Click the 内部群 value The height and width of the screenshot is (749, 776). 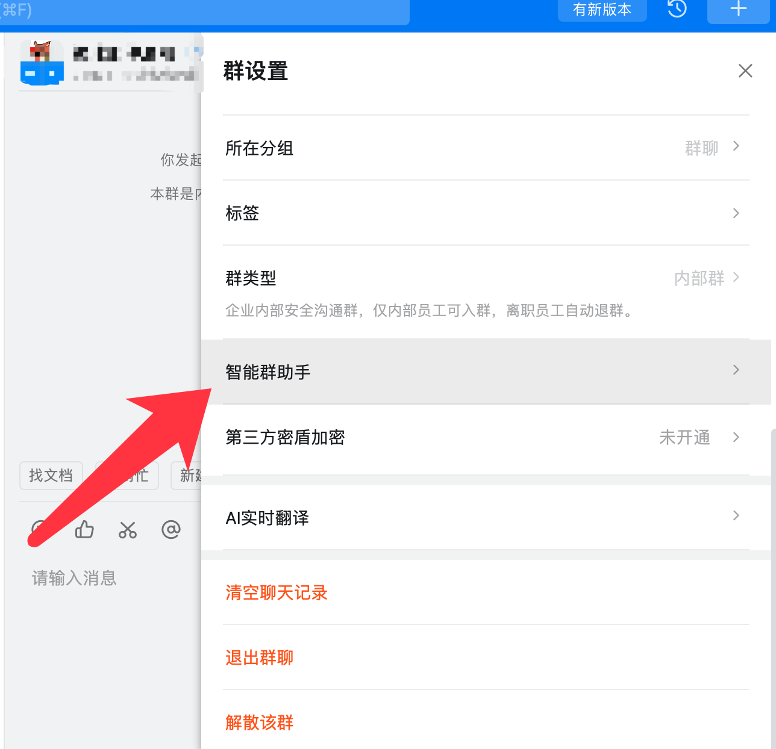pyautogui.click(x=699, y=278)
